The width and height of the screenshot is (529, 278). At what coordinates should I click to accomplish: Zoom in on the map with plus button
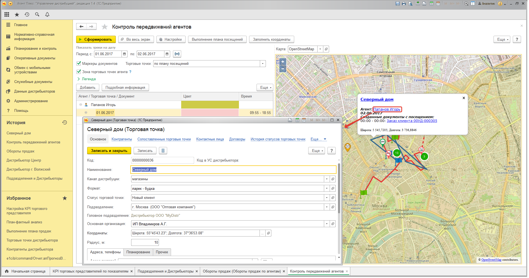pyautogui.click(x=283, y=62)
